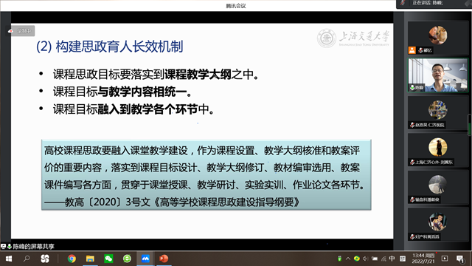This screenshot has width=472, height=266.
Task: Open notification action center
Action: pos(460,259)
